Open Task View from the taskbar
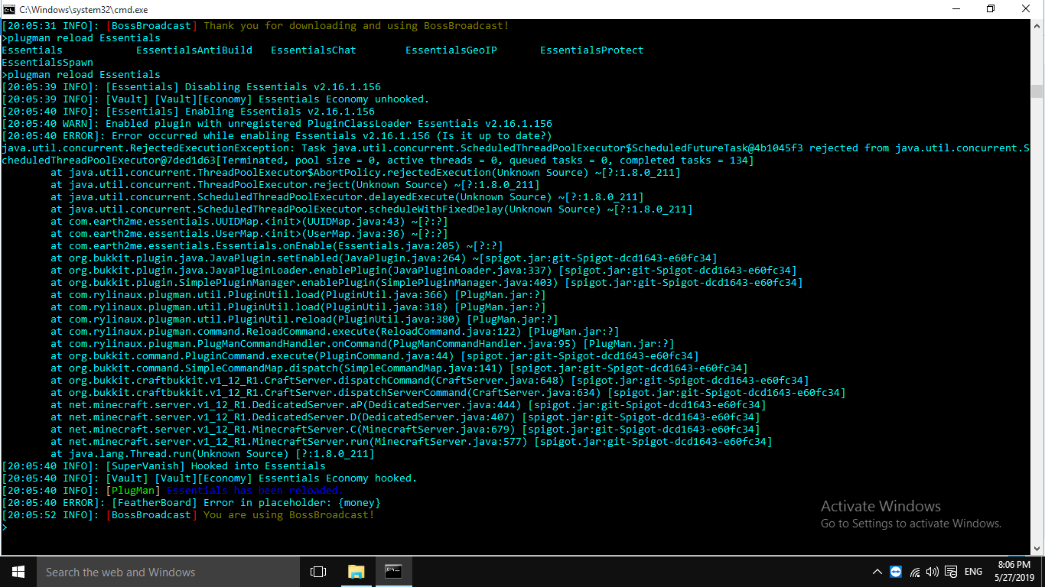 pyautogui.click(x=318, y=572)
